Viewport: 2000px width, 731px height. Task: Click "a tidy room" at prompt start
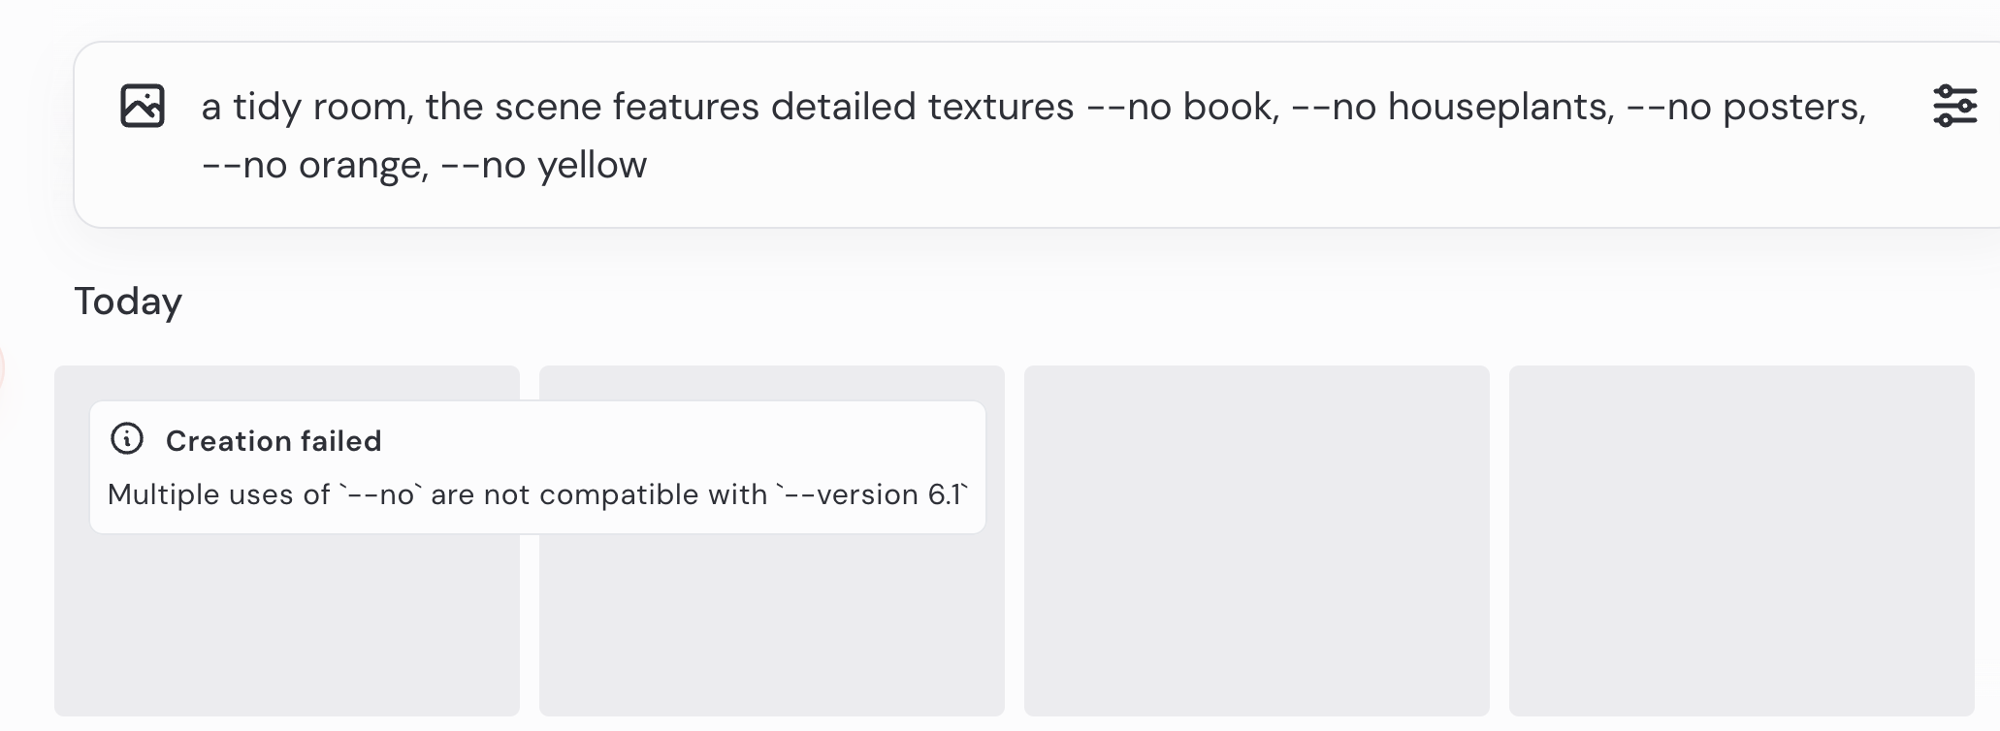(306, 107)
